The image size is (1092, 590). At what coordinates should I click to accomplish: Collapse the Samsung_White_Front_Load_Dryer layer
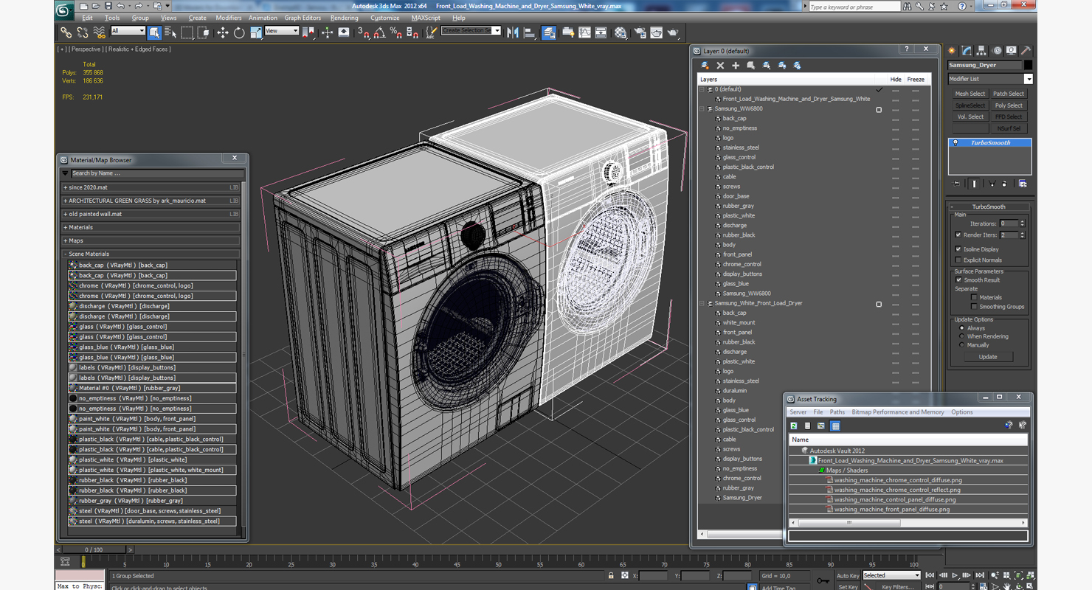pyautogui.click(x=702, y=304)
